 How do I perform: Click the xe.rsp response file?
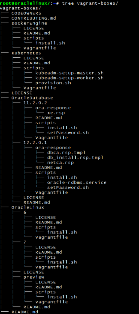coord(56,113)
